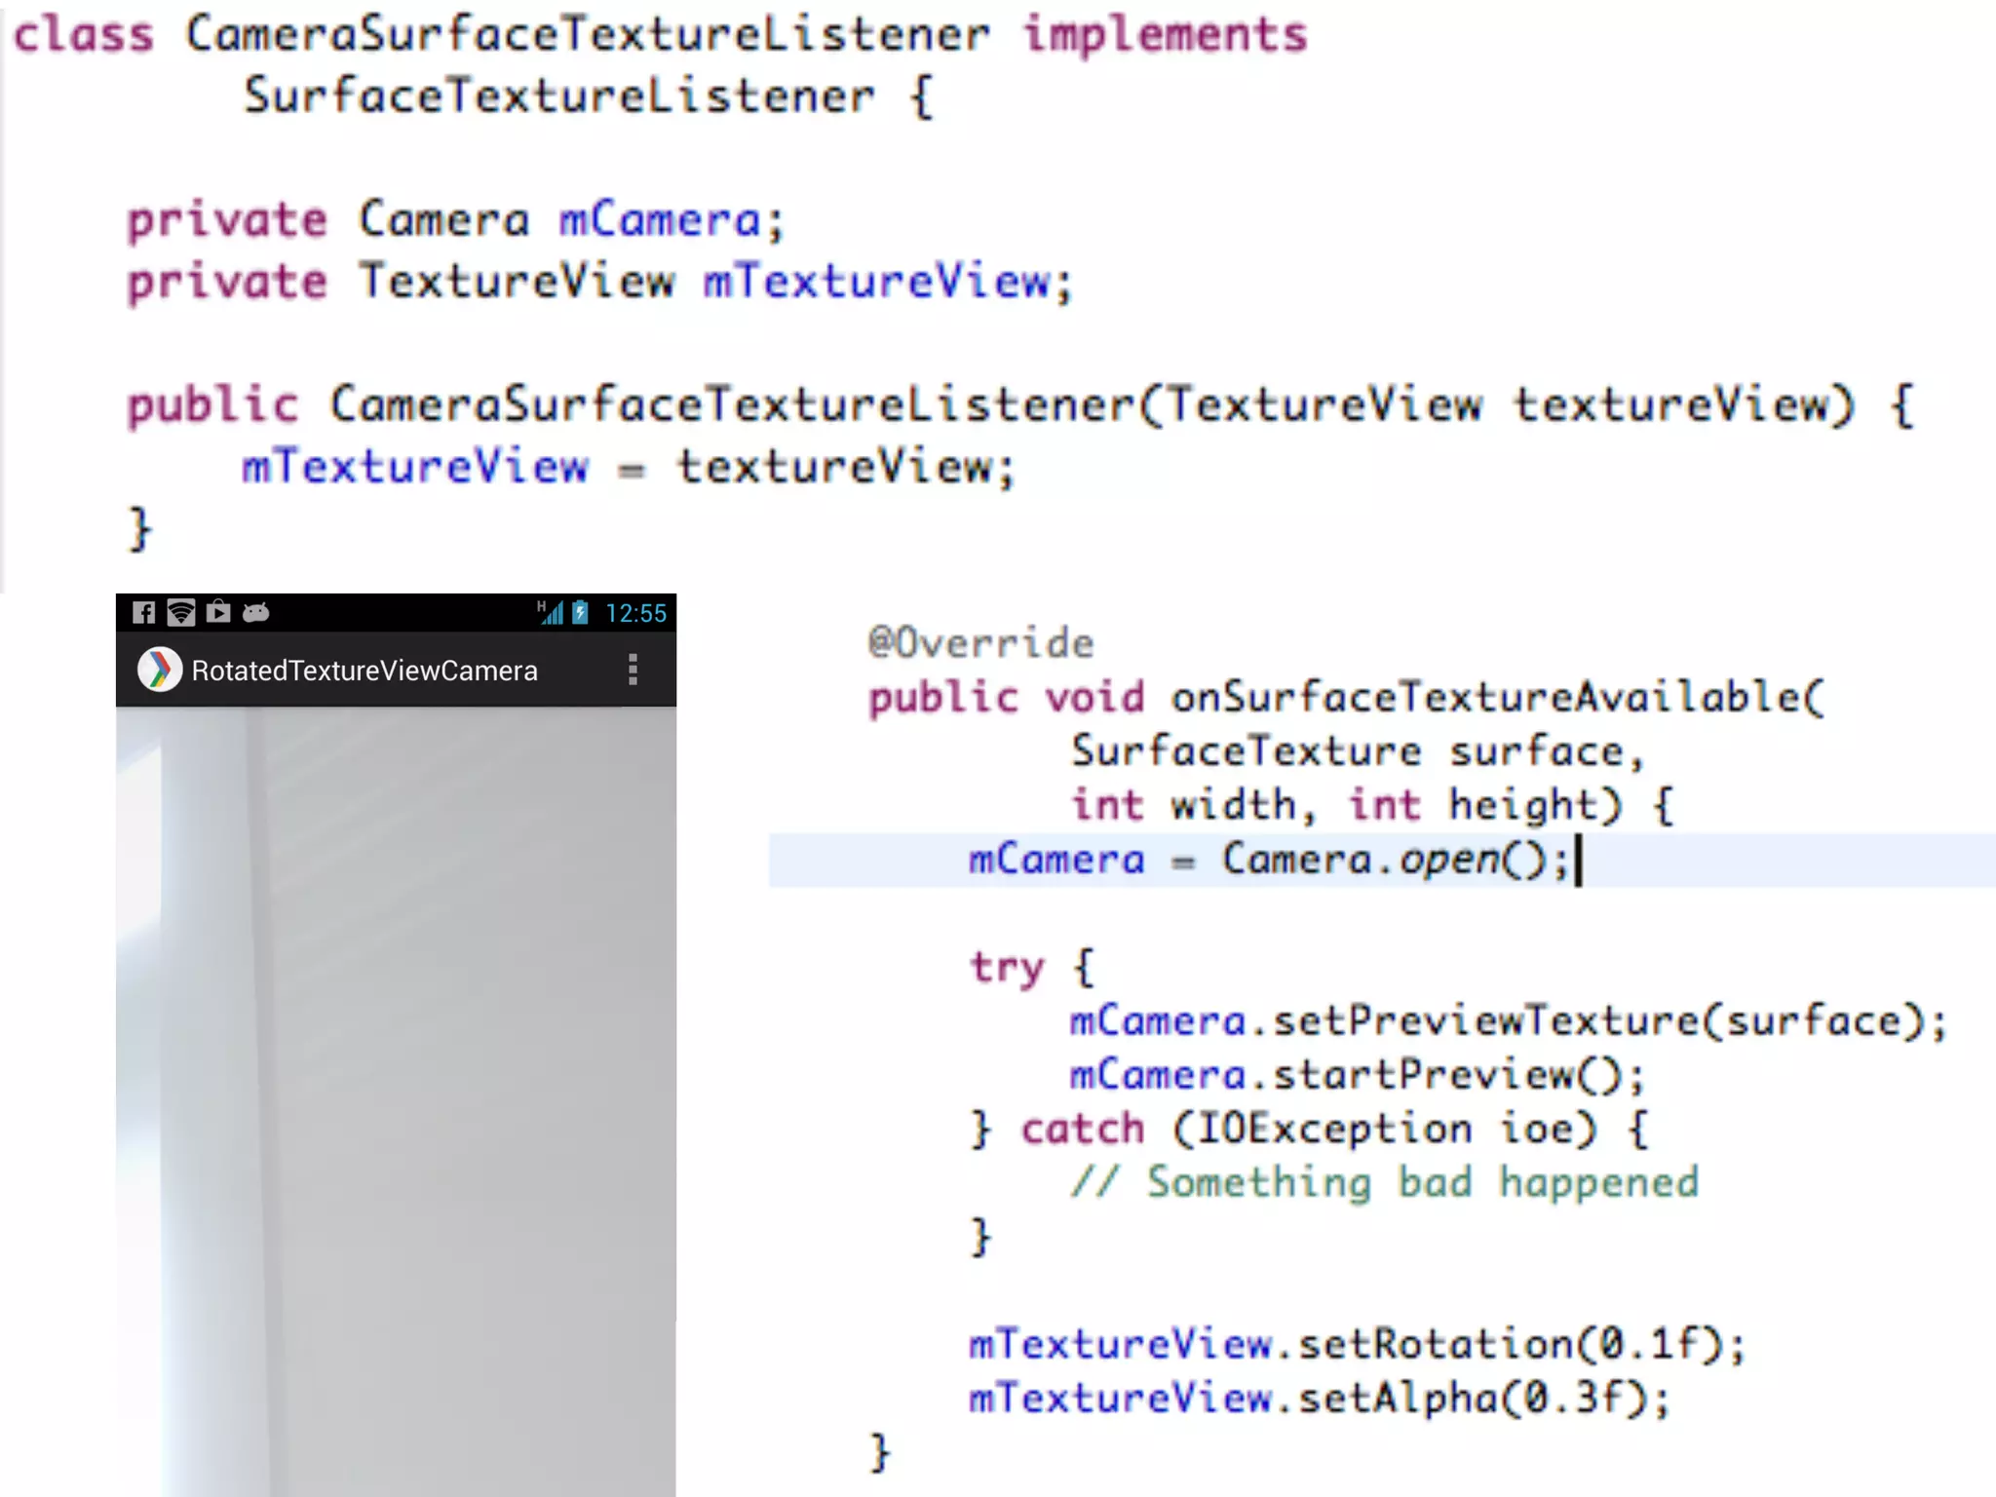
Task: Click the onSurfaceTextureAvailable method name
Action: point(1496,698)
